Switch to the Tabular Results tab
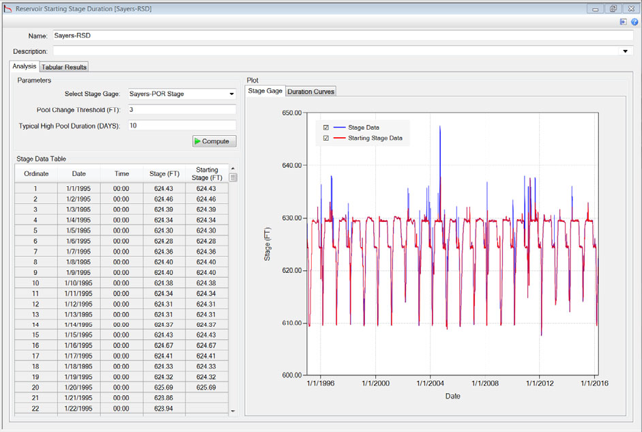The height and width of the screenshot is (432, 642). click(x=63, y=67)
